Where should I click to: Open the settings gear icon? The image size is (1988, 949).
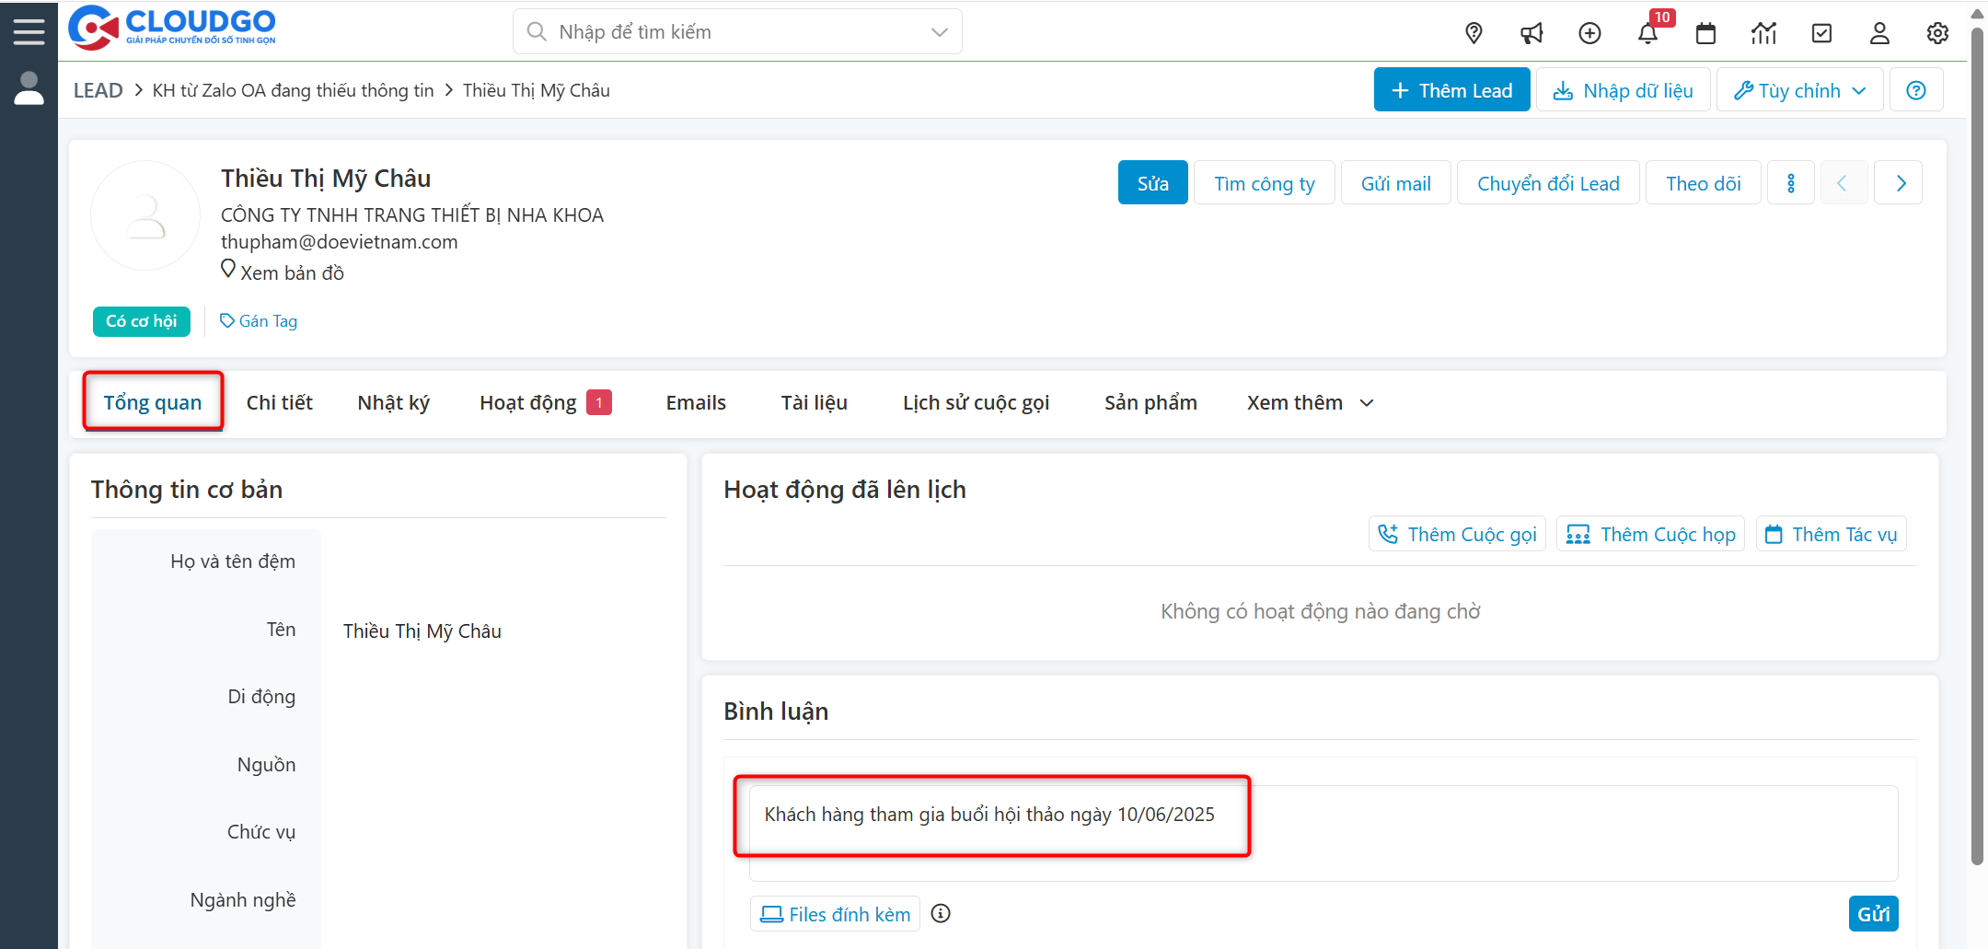(1937, 33)
